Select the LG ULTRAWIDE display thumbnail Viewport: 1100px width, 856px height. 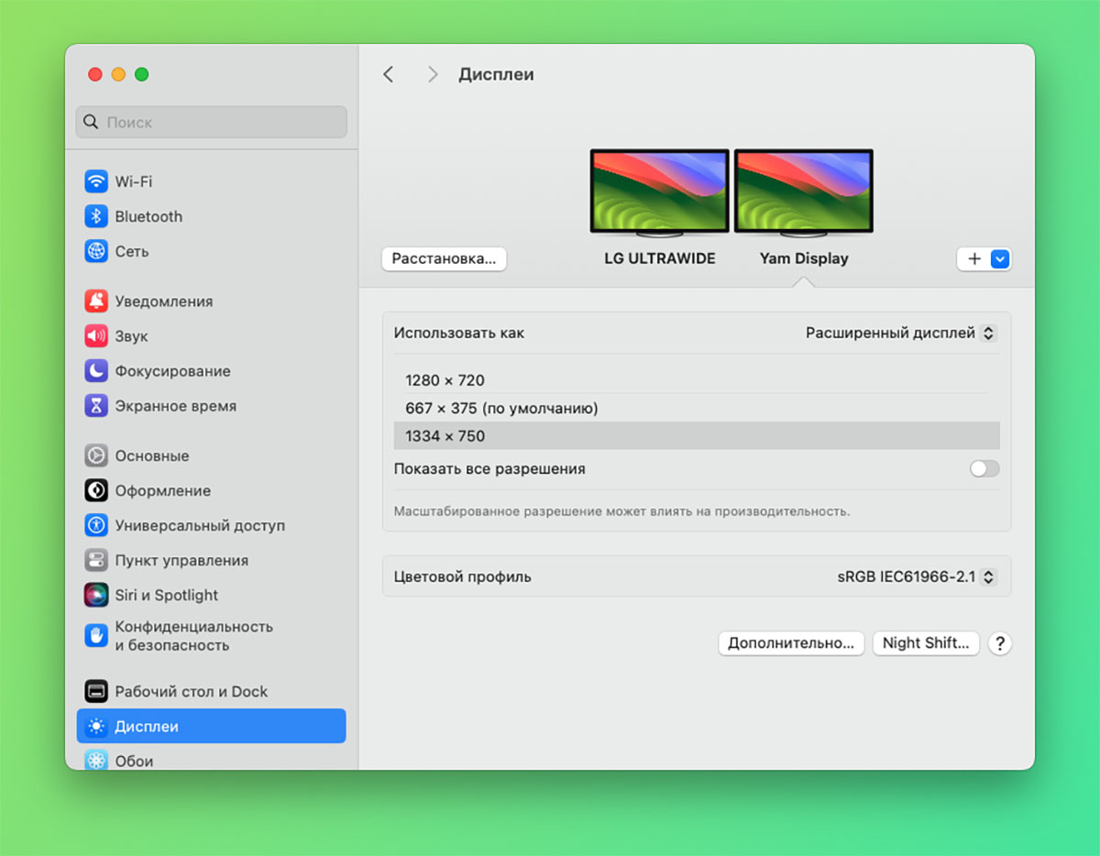(659, 192)
